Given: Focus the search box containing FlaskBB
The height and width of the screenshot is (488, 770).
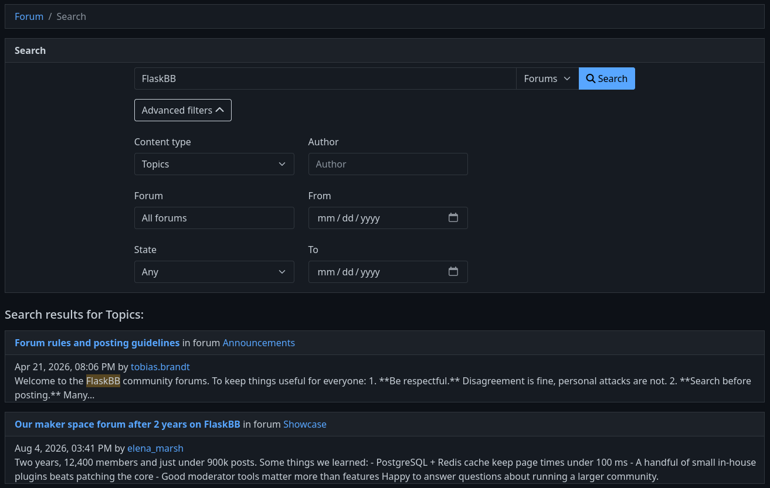Looking at the screenshot, I should pos(325,79).
